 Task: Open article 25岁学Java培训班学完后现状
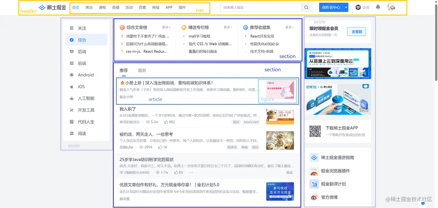click(147, 160)
